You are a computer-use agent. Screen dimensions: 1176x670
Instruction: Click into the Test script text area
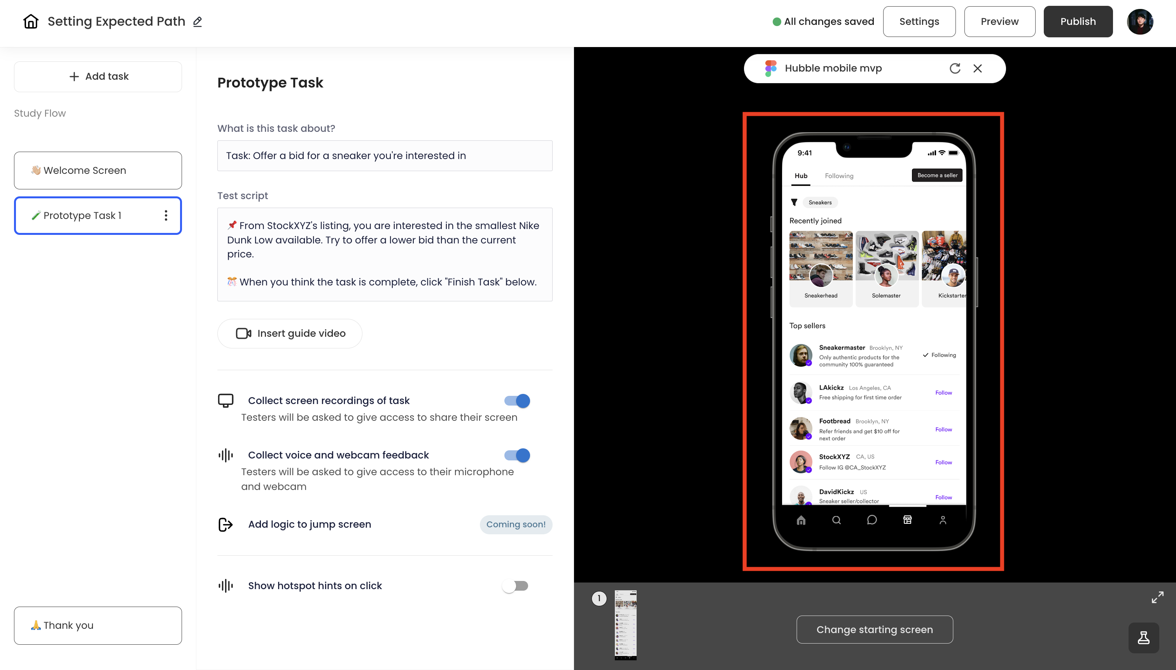click(x=385, y=254)
